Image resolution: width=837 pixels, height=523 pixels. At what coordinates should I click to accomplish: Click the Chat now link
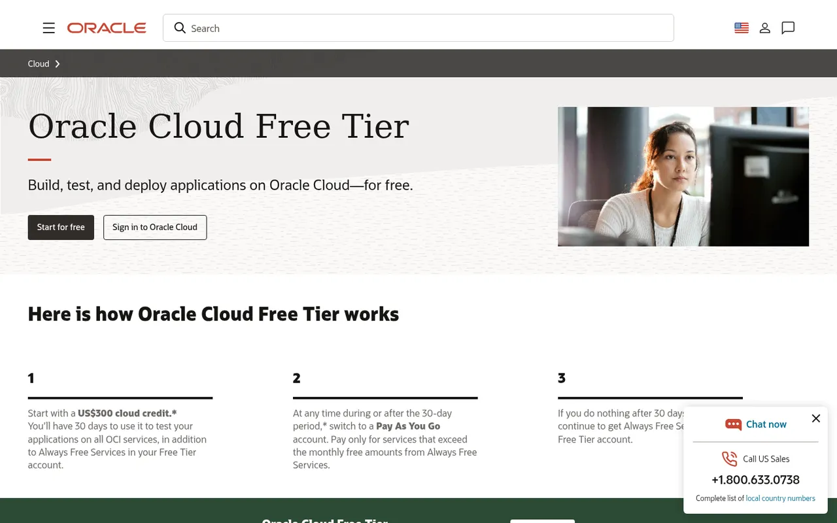coord(766,424)
